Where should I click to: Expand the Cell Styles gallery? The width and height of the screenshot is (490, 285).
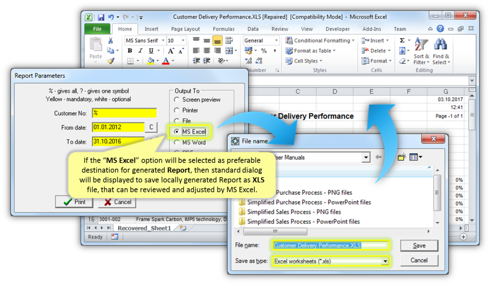pos(304,60)
